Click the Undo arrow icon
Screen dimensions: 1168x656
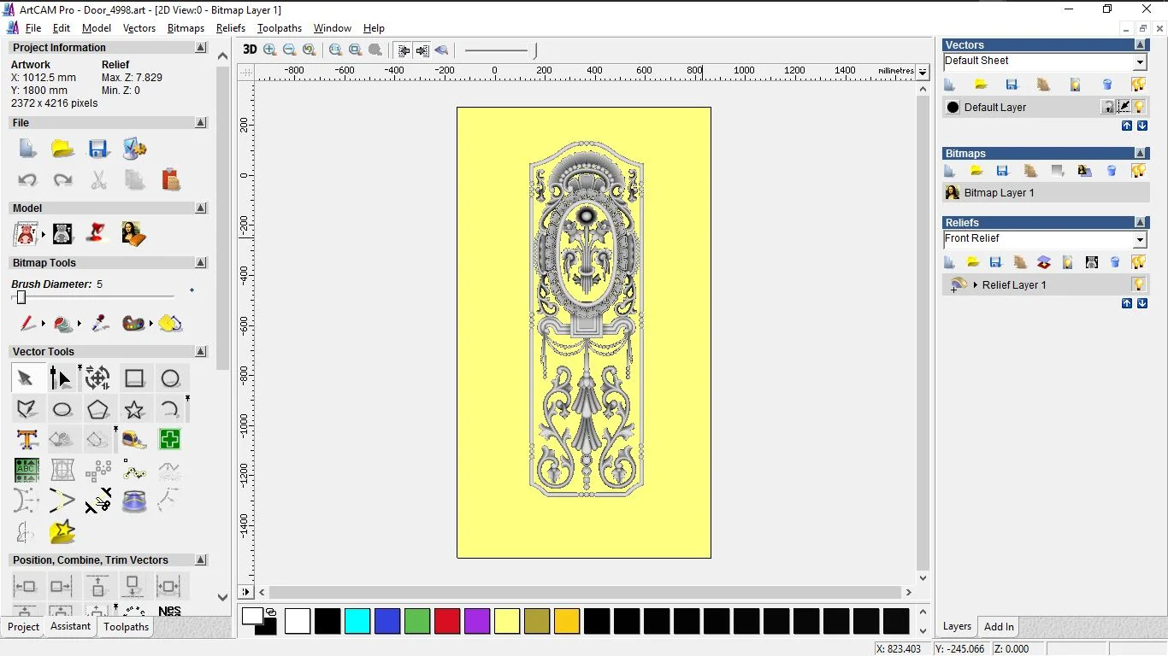coord(27,180)
